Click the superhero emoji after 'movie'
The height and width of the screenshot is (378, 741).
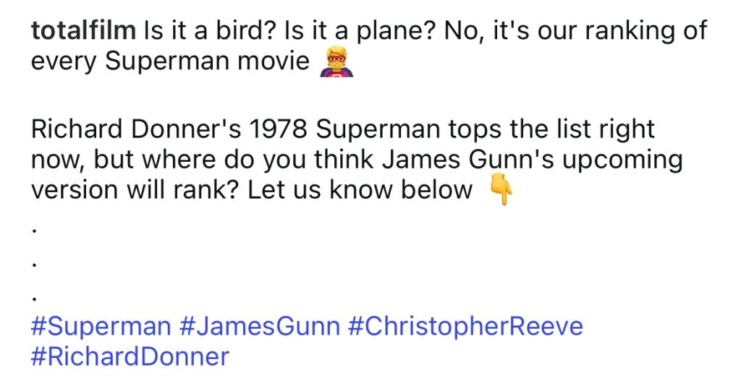click(x=336, y=61)
